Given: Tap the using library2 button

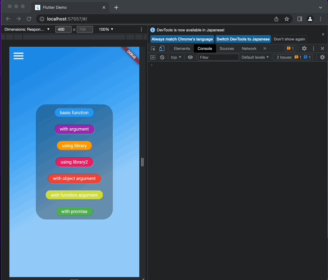Looking at the screenshot, I should [74, 162].
